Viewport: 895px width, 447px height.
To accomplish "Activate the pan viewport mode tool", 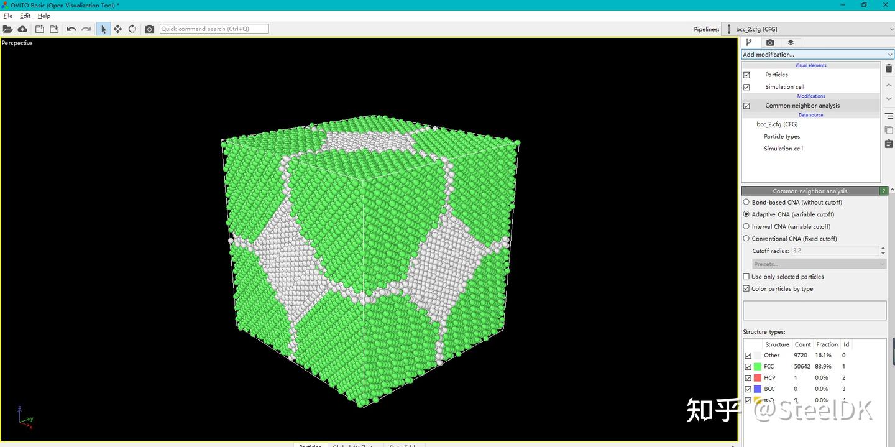I will (117, 29).
